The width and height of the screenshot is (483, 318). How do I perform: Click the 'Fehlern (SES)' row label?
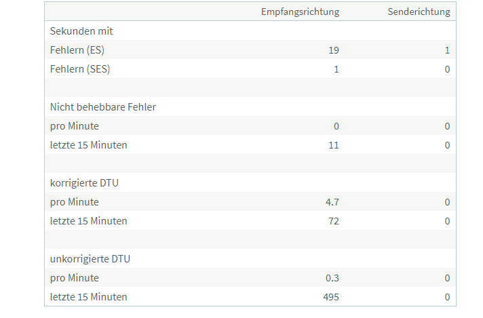(80, 69)
